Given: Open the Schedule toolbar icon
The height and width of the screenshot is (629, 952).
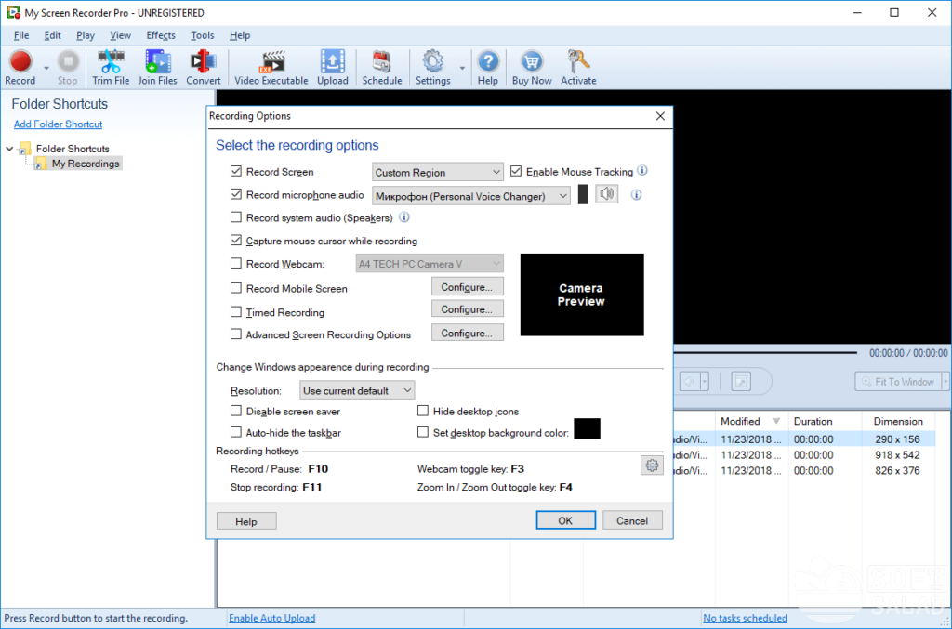Looking at the screenshot, I should (x=382, y=67).
